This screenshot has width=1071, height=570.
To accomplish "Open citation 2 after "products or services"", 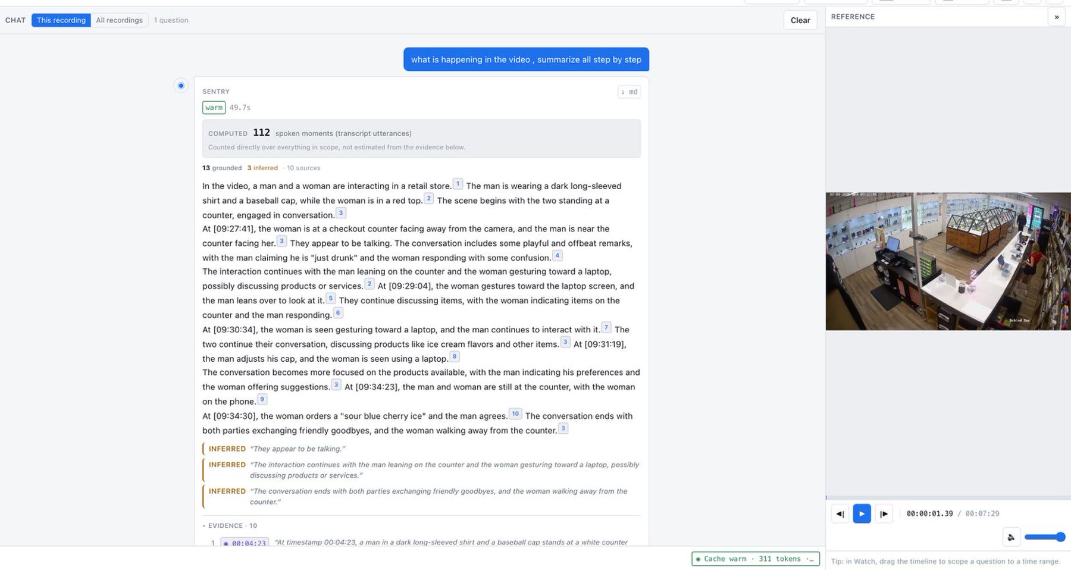I will 369,284.
